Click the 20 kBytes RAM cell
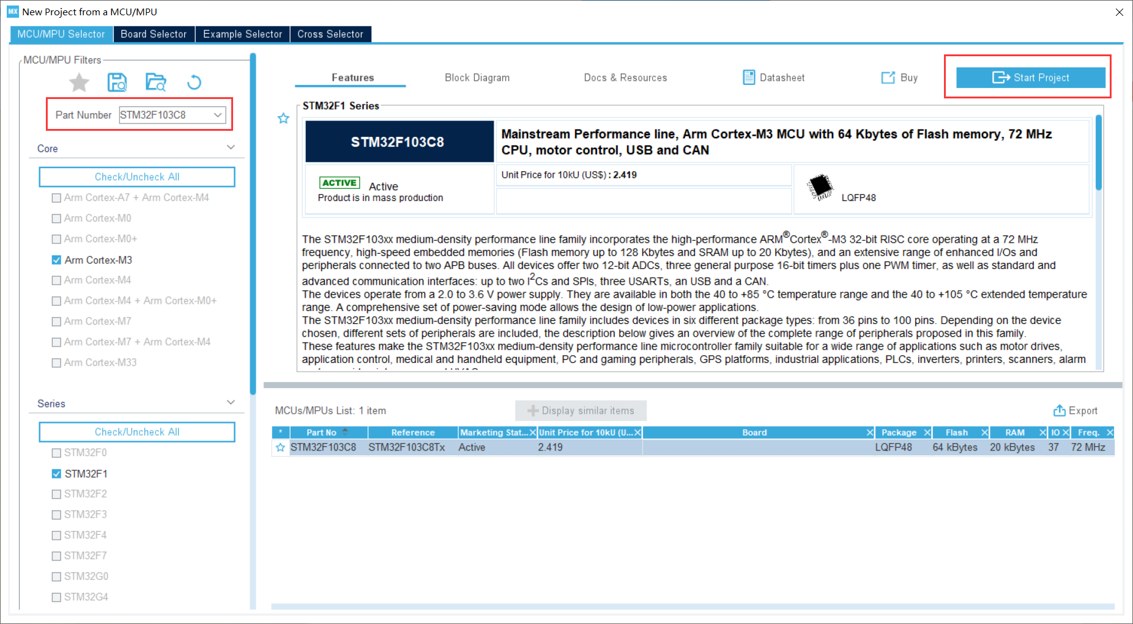Screen dimensions: 1133x624 1012,447
